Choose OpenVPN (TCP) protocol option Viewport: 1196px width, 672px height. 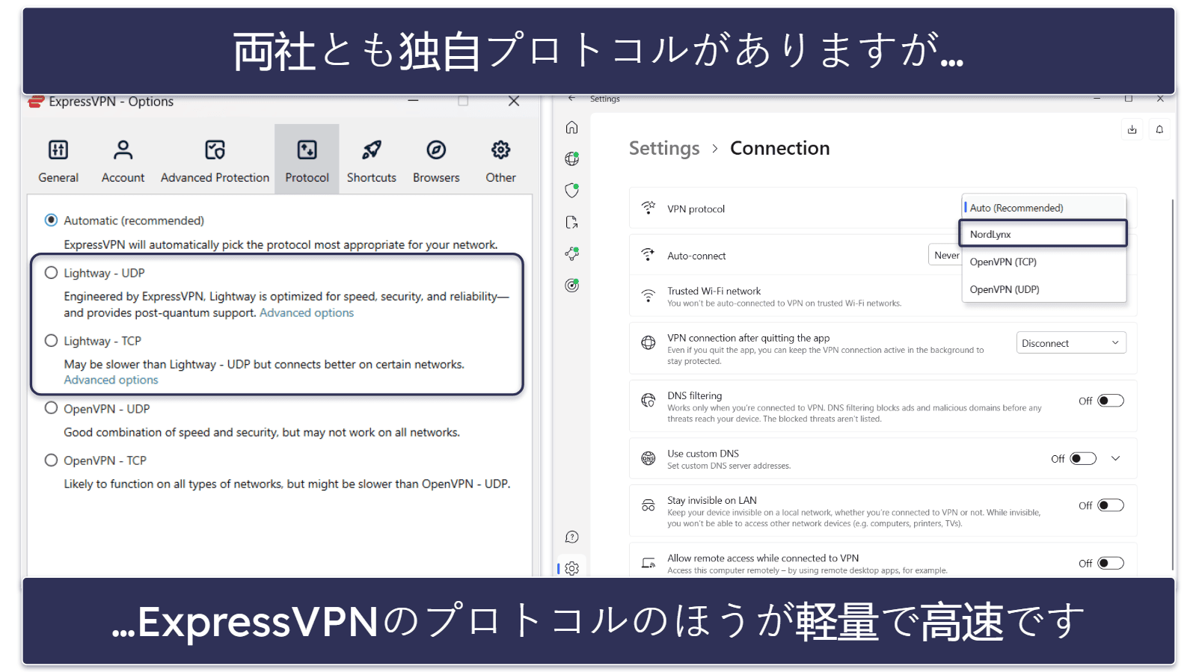pyautogui.click(x=1044, y=262)
